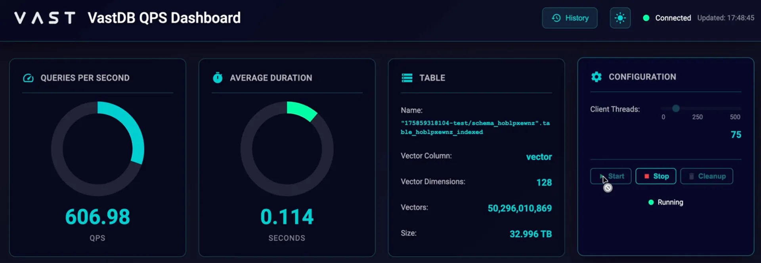Click the 0.114 seconds value
761x263 pixels.
click(287, 217)
